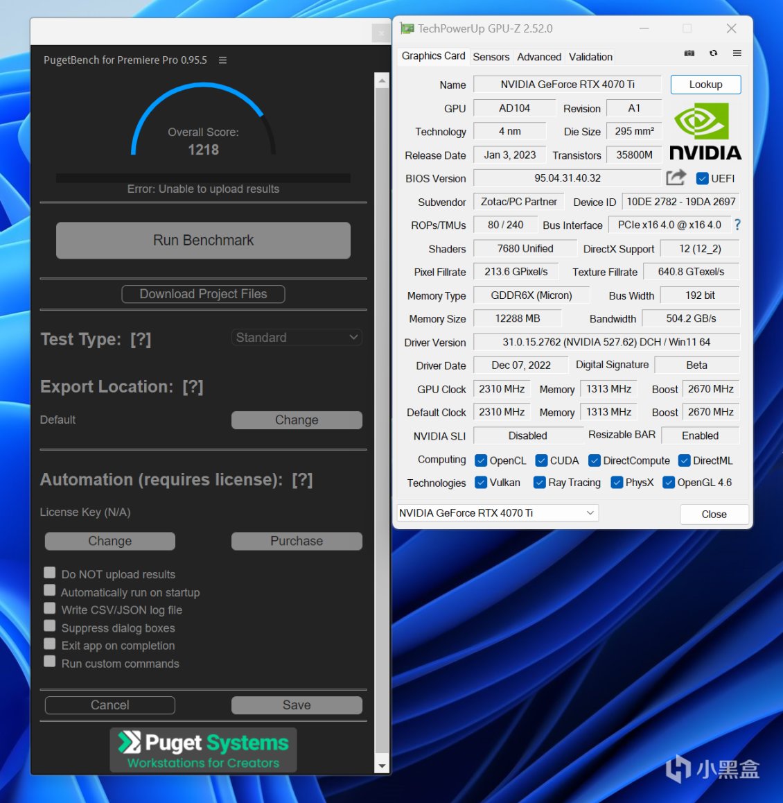
Task: Enable Write CSV/JSON log file
Action: tap(50, 608)
